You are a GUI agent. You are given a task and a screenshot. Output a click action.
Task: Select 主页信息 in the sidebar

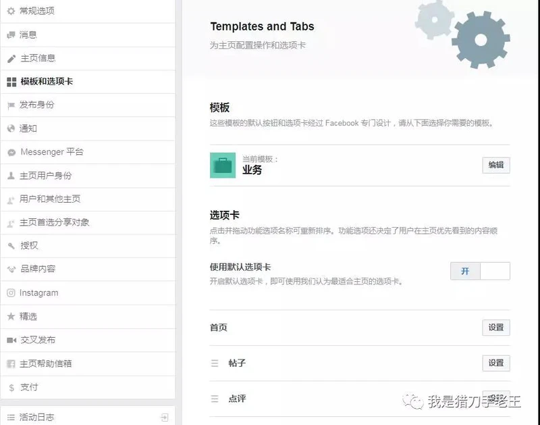88,58
